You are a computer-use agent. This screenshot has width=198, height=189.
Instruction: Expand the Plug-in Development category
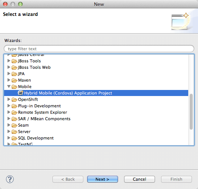[x=9, y=106]
